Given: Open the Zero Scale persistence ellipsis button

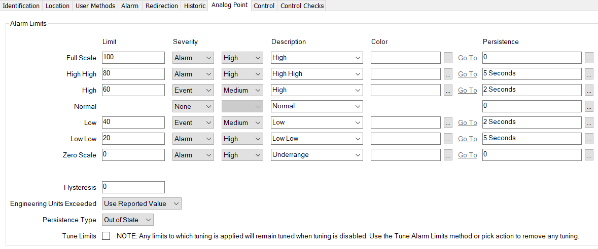Looking at the screenshot, I should 588,155.
